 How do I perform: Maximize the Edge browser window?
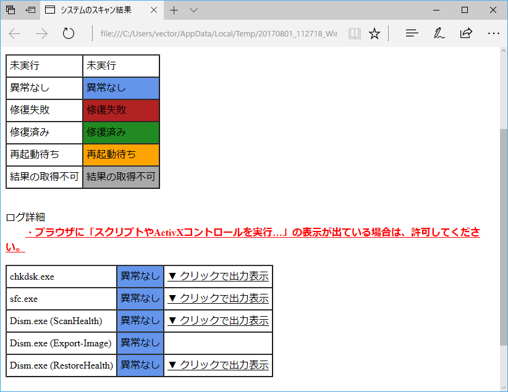[x=465, y=10]
